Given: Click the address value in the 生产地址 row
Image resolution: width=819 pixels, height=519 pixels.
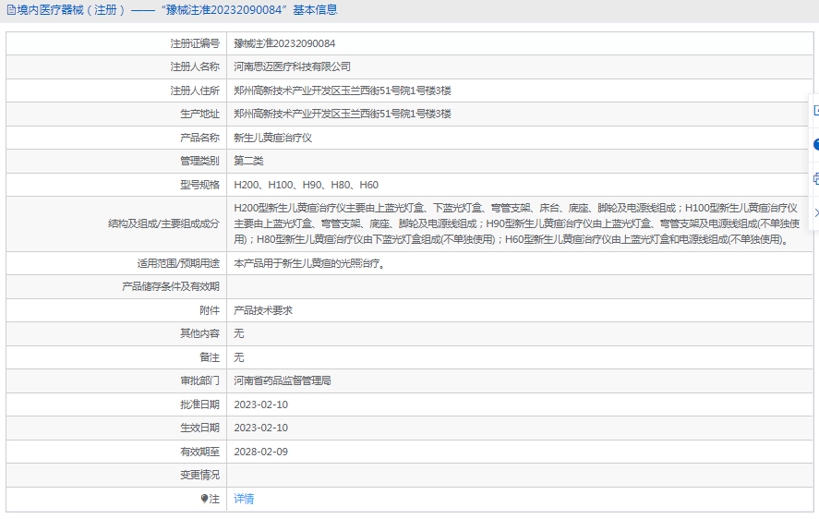Looking at the screenshot, I should (x=343, y=114).
